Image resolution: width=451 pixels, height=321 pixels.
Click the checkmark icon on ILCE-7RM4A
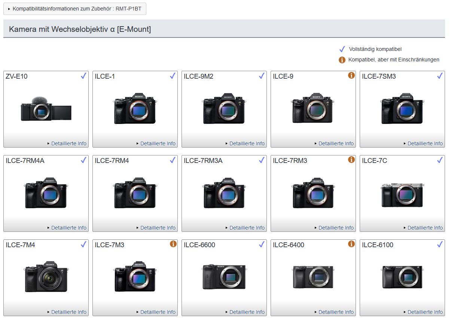point(83,160)
